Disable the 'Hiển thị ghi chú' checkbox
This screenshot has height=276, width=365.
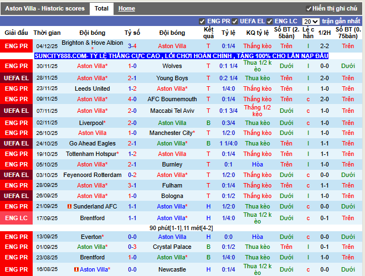pos(309,9)
